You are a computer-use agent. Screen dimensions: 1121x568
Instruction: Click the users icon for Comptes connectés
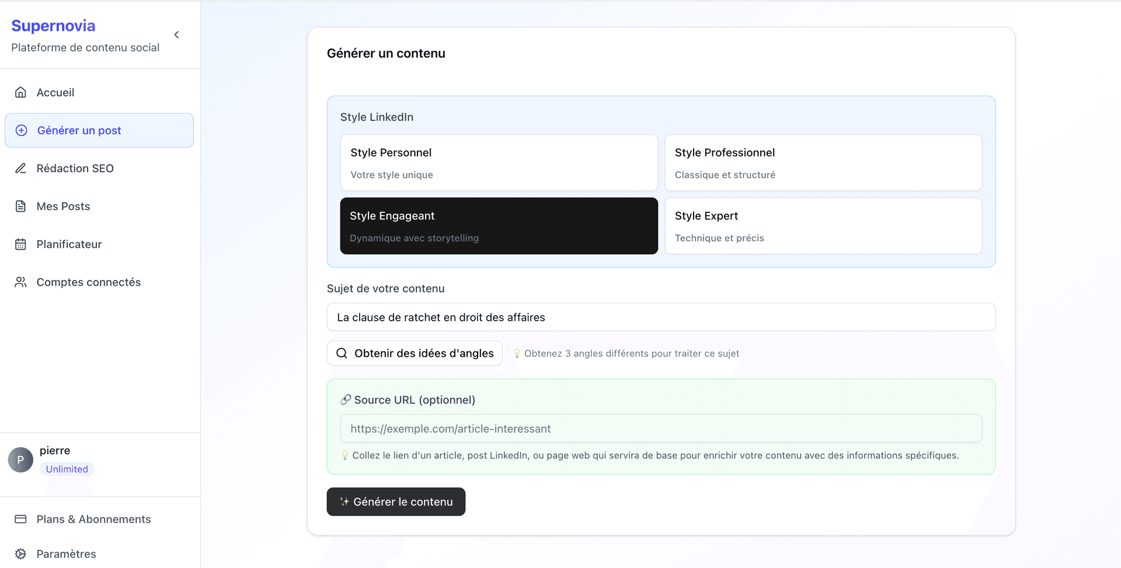click(x=20, y=282)
